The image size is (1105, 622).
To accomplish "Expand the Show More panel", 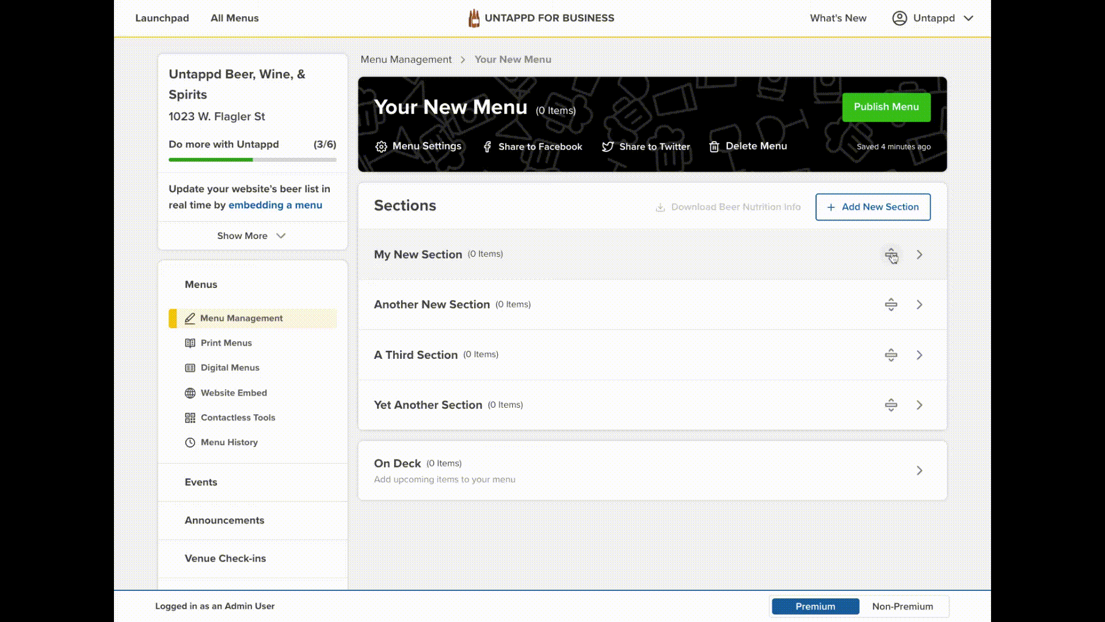I will click(x=252, y=236).
